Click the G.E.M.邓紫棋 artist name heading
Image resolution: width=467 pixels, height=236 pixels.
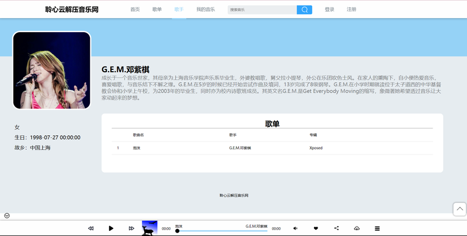126,69
